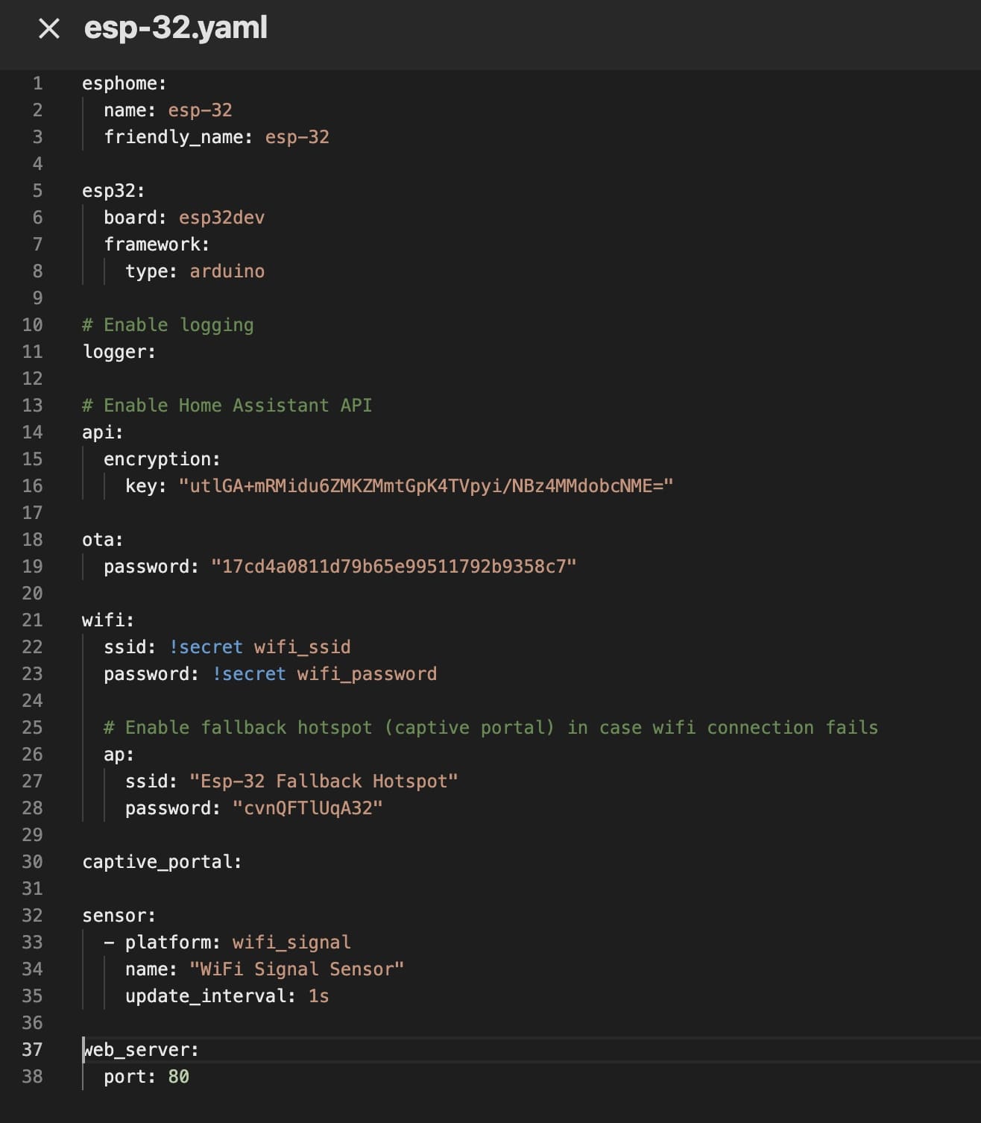Click the !secret wifi_ssid value
Screen dimensions: 981x1123
[259, 647]
